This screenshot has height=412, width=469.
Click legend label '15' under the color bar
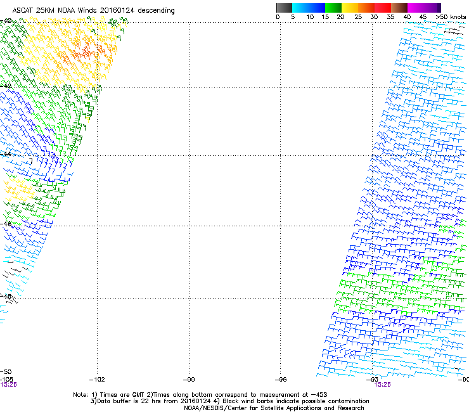[x=325, y=17]
